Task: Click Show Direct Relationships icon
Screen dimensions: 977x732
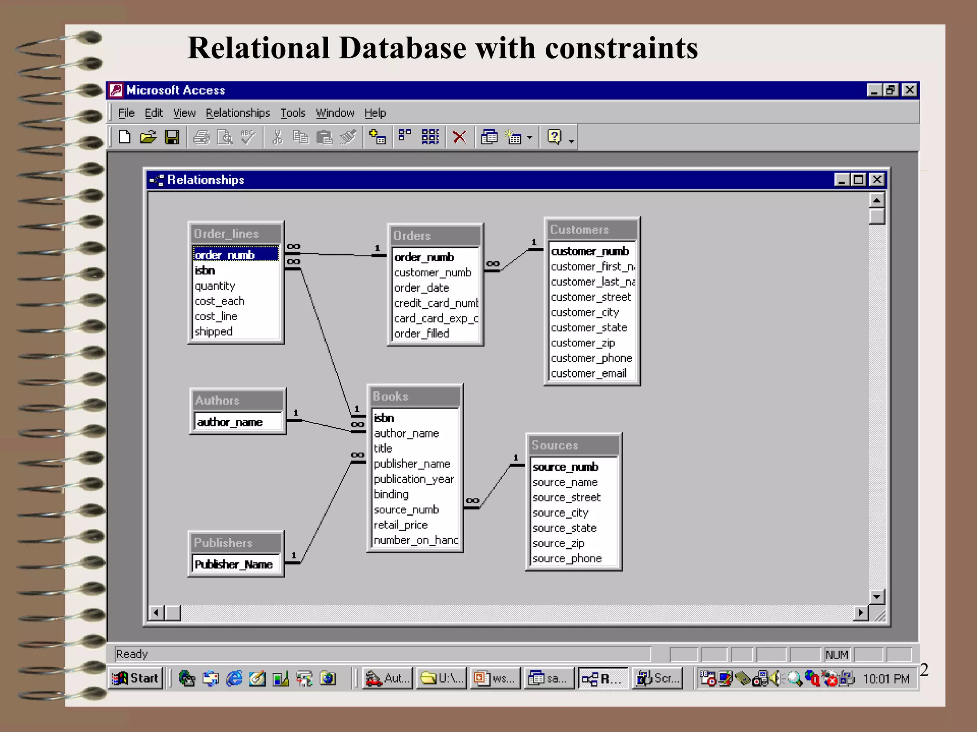Action: pyautogui.click(x=405, y=137)
